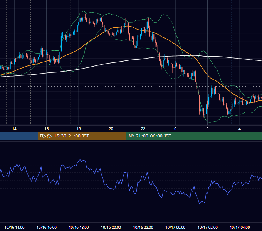Click the 2 hour label on price chart axis
Viewport: 262px width, 231px height.
tap(208, 129)
